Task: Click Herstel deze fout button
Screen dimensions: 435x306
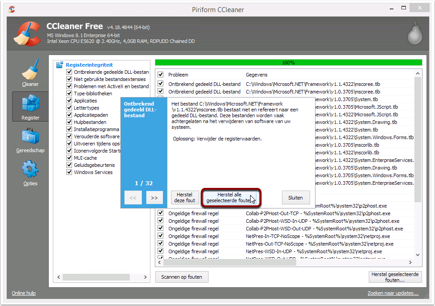Action: click(185, 198)
